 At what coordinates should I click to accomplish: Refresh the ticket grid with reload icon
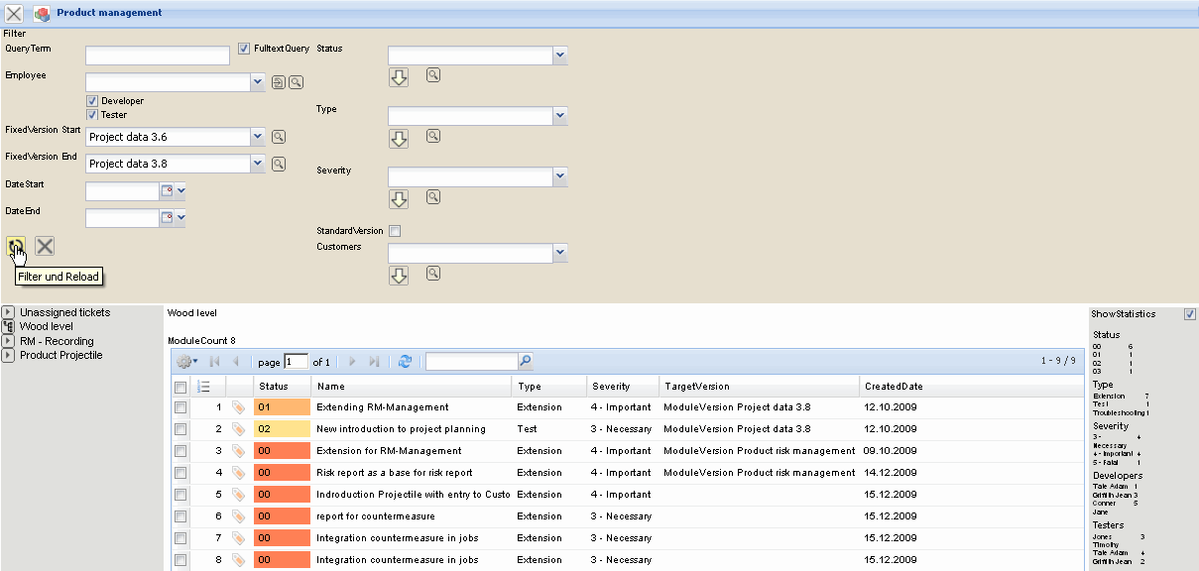[405, 362]
